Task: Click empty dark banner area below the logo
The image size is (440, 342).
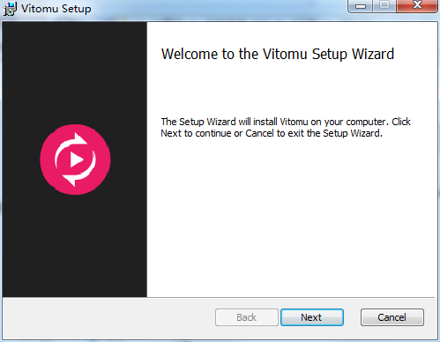Action: [x=75, y=247]
